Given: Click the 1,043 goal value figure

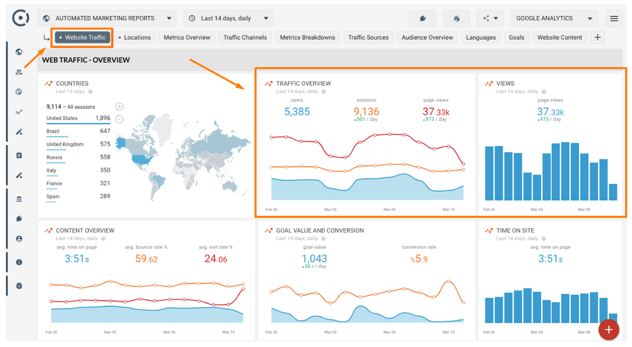Looking at the screenshot, I should pyautogui.click(x=314, y=259).
